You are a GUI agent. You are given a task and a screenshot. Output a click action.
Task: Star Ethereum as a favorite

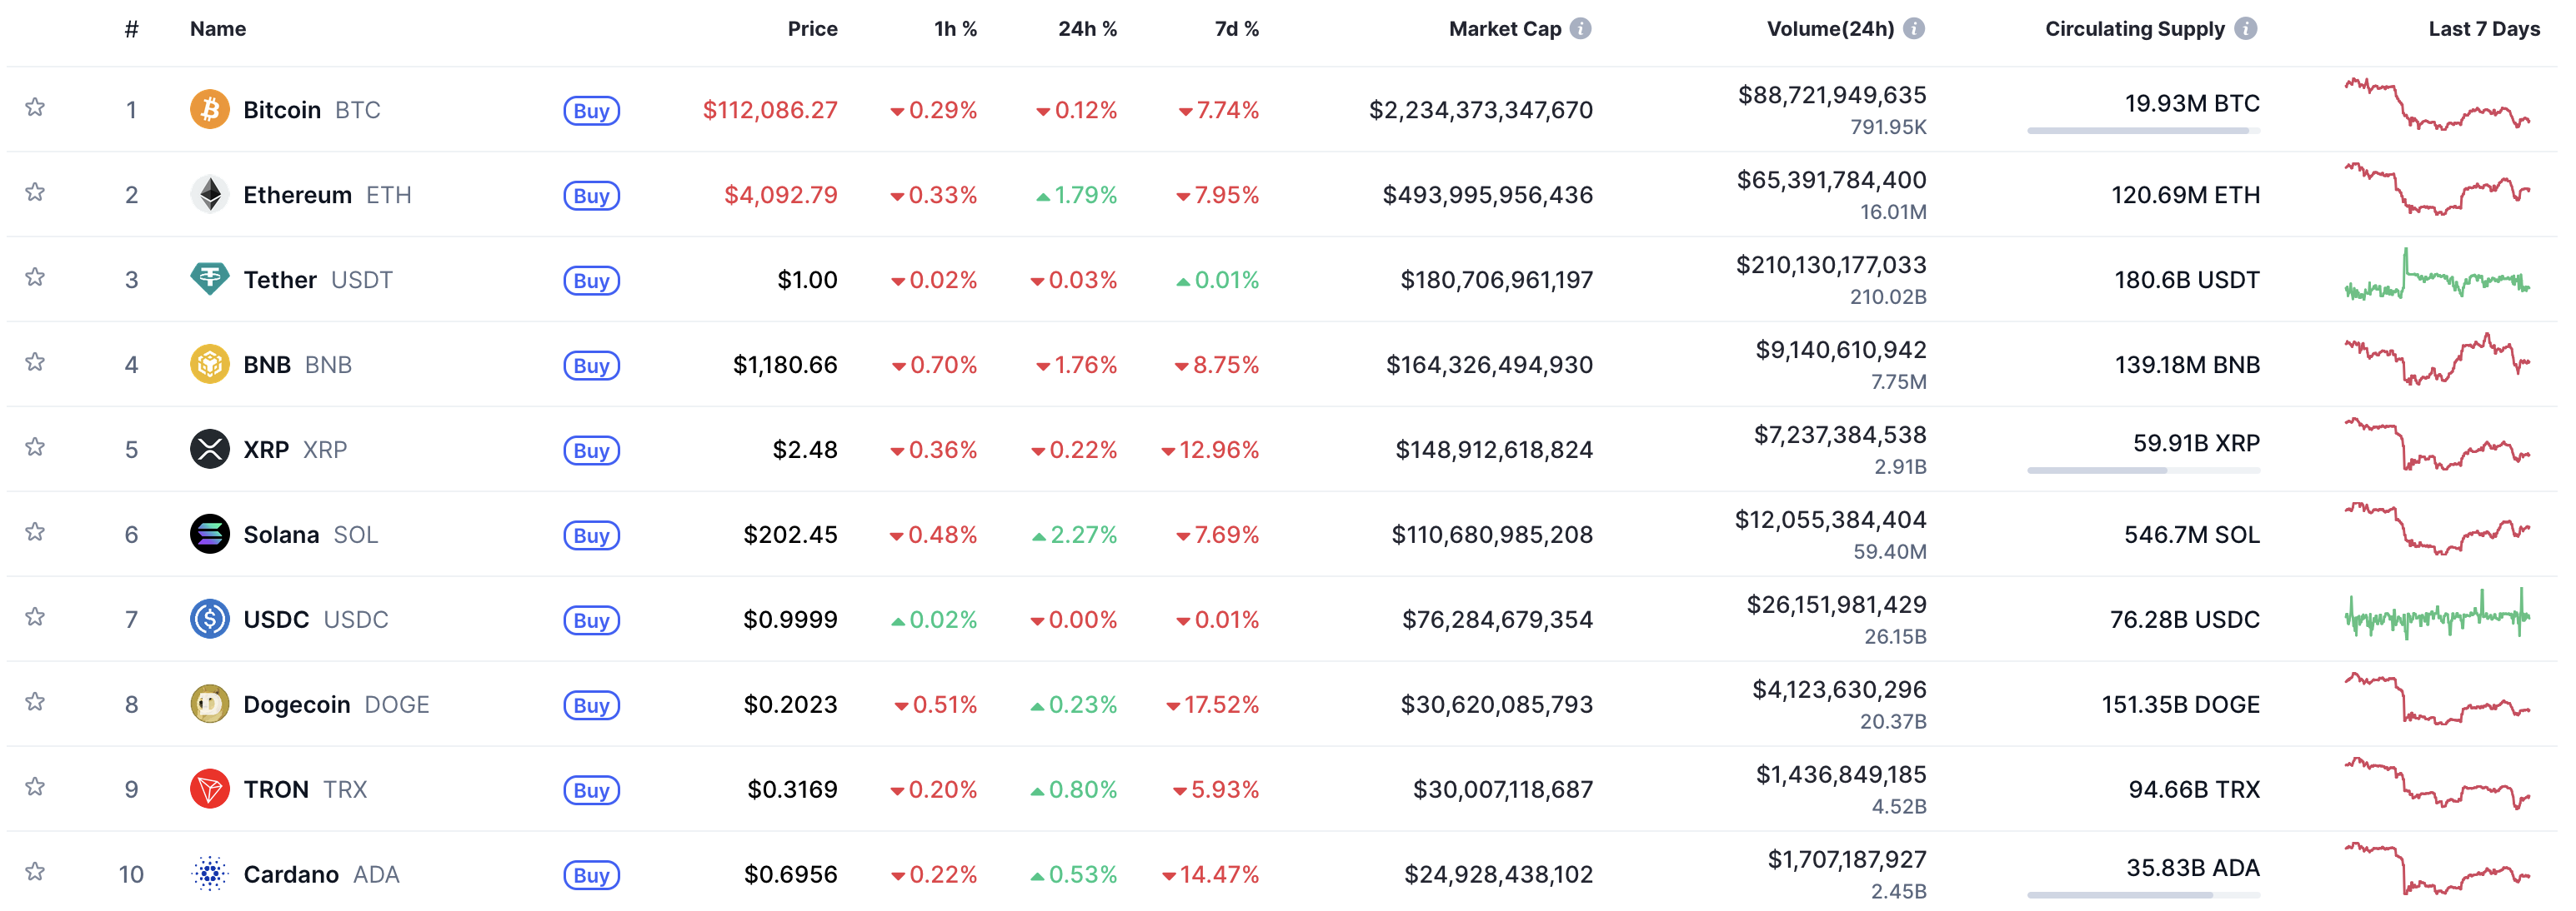click(35, 194)
